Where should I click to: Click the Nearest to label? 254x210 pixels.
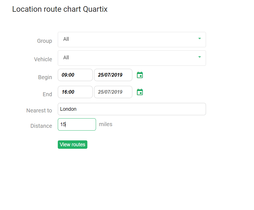pyautogui.click(x=39, y=110)
